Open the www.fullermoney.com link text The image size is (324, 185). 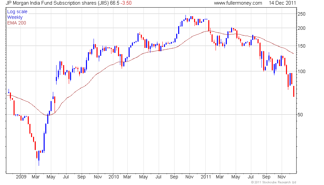pyautogui.click(x=238, y=3)
